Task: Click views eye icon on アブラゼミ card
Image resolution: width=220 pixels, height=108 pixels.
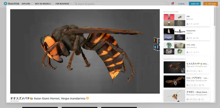Action: (x=188, y=85)
